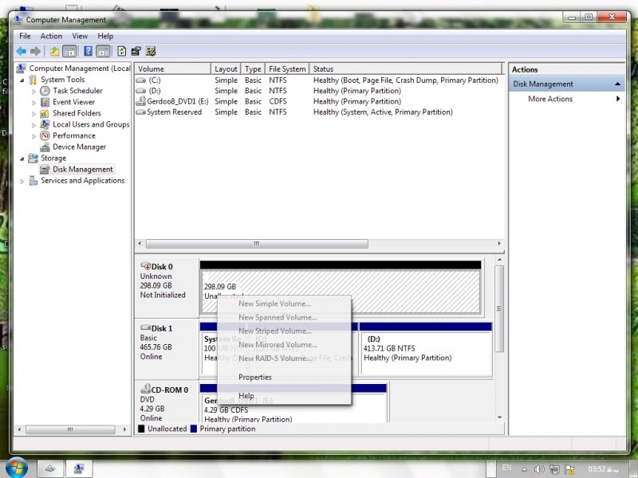This screenshot has width=638, height=478.
Task: Toggle the Show/Hide Action Pane icon
Action: tap(104, 51)
